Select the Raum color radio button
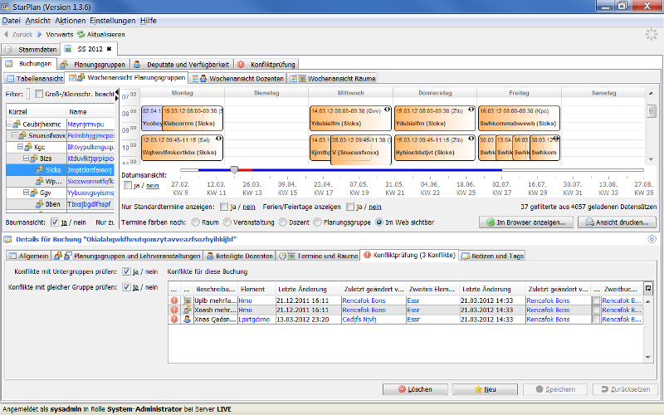The image size is (664, 415). click(x=196, y=222)
